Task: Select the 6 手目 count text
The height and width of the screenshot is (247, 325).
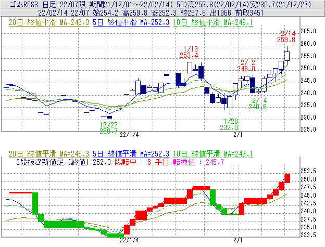Action: tap(158, 162)
